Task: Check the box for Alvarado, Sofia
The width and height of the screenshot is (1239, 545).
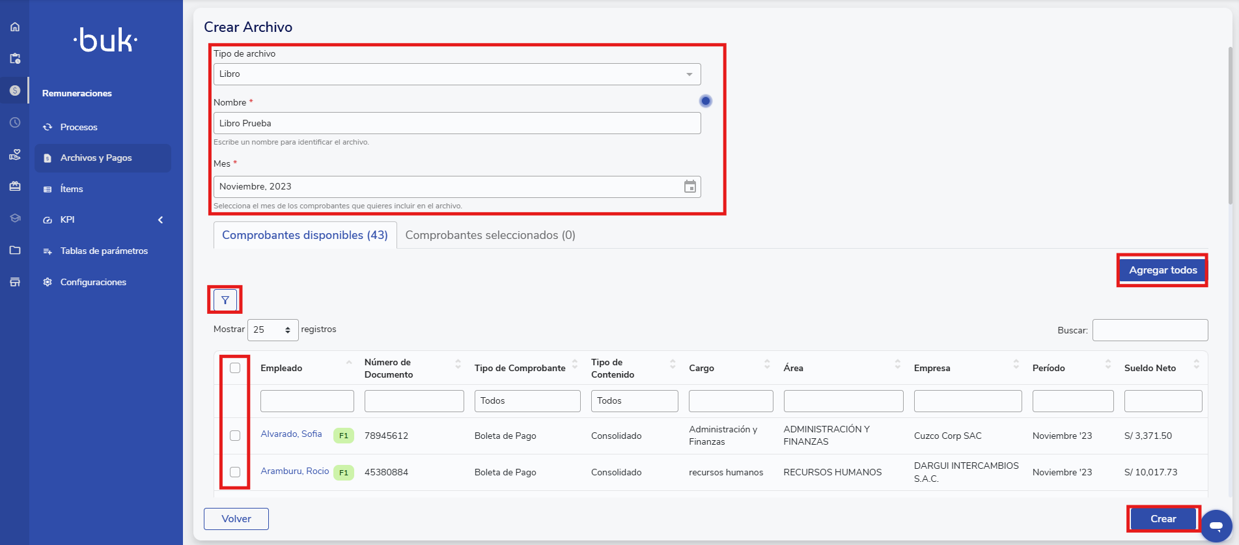Action: coord(235,436)
